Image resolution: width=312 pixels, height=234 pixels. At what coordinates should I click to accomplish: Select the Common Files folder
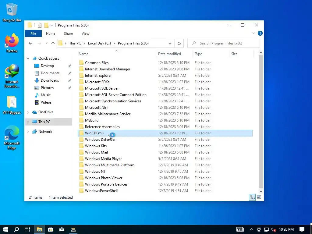click(x=165, y=63)
